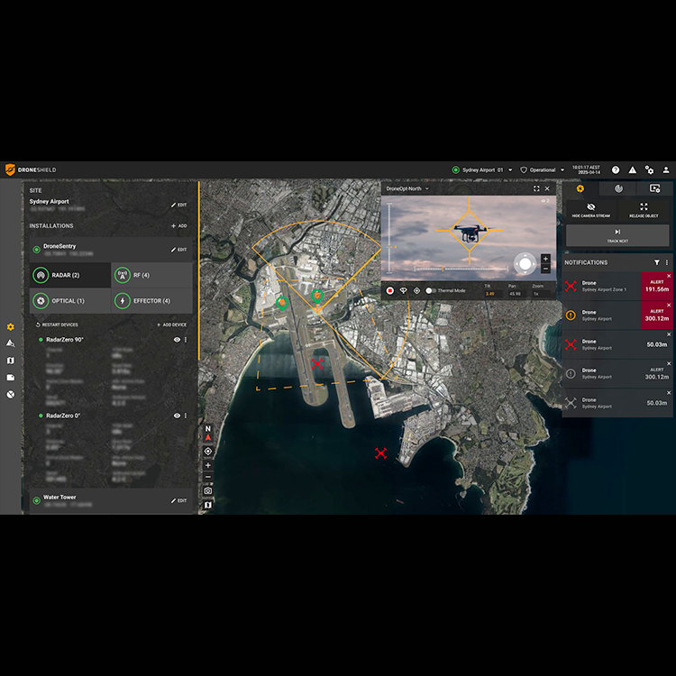Filter notifications with the funnel icon
The width and height of the screenshot is (676, 676).
coord(656,262)
